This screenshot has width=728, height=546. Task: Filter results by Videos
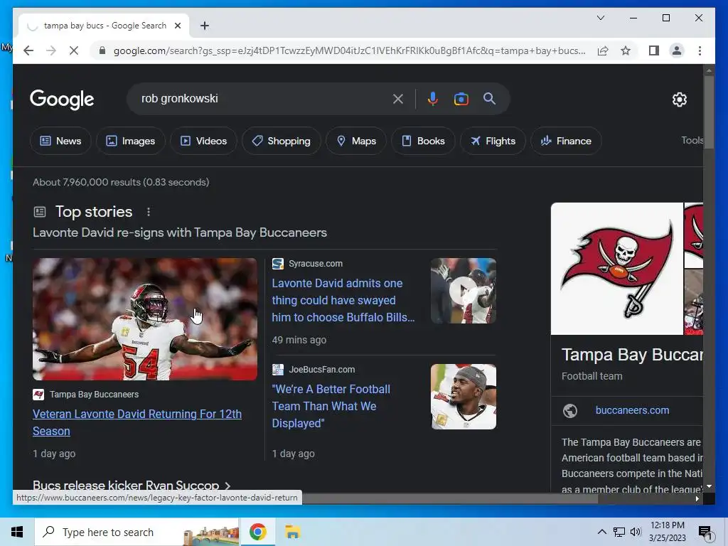pyautogui.click(x=203, y=141)
